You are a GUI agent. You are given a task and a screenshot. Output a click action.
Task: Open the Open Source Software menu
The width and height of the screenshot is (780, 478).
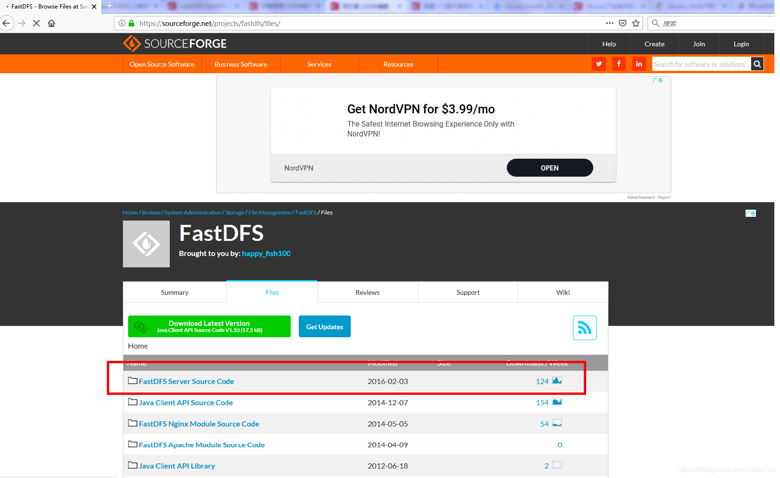click(162, 64)
